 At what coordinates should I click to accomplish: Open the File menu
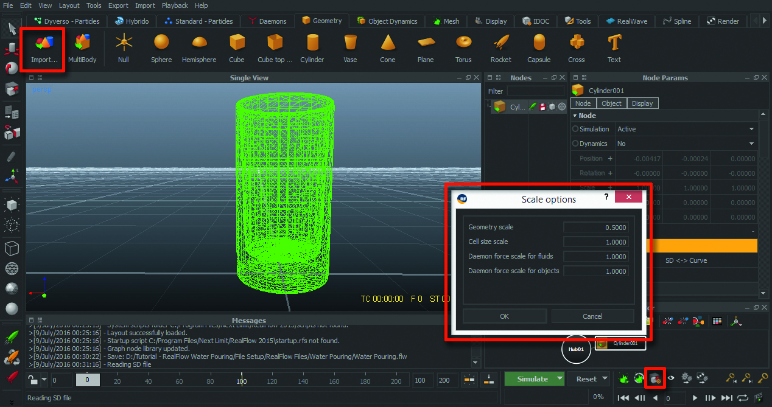[x=8, y=5]
